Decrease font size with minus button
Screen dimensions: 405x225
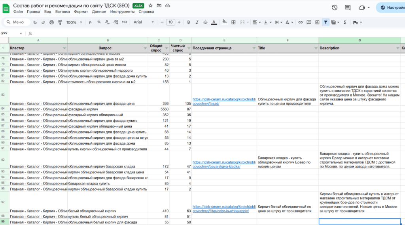(162, 22)
